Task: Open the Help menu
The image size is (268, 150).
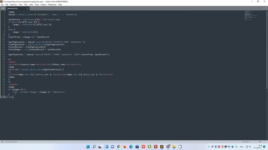Action: point(60,5)
